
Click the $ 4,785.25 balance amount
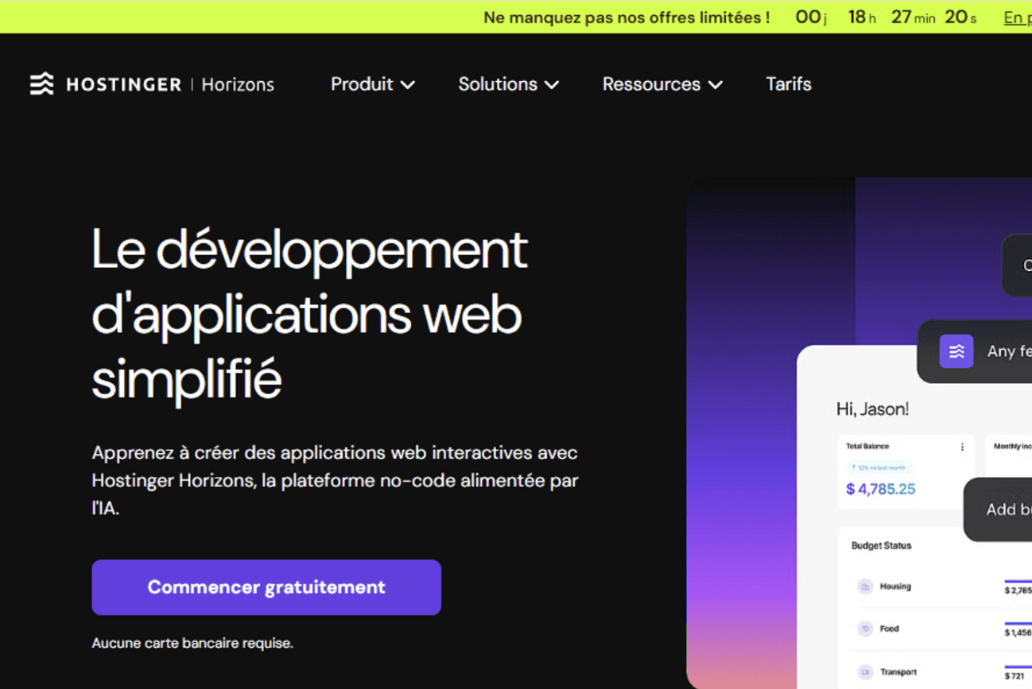[x=880, y=489]
